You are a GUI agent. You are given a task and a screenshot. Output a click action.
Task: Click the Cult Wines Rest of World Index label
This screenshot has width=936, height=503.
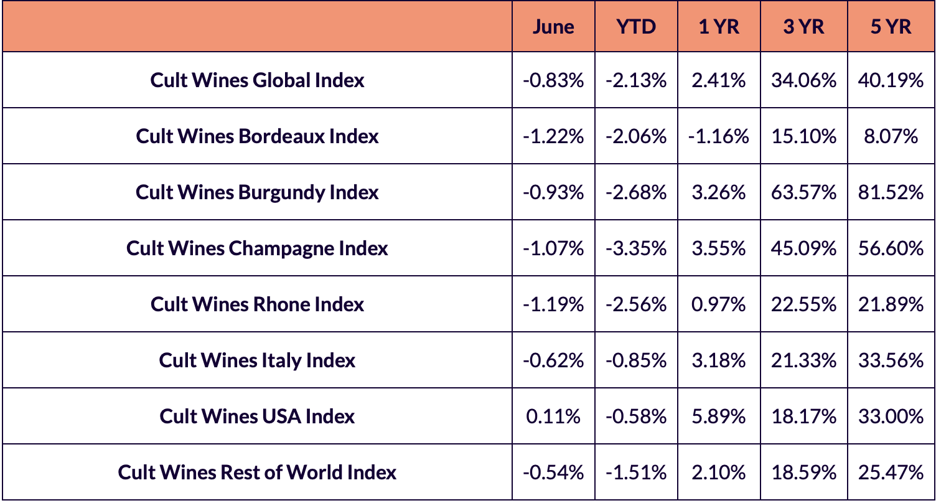(x=257, y=472)
